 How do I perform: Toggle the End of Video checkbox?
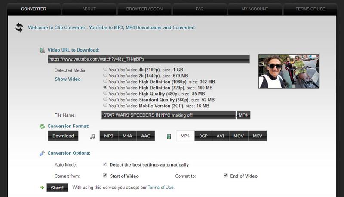(225, 176)
